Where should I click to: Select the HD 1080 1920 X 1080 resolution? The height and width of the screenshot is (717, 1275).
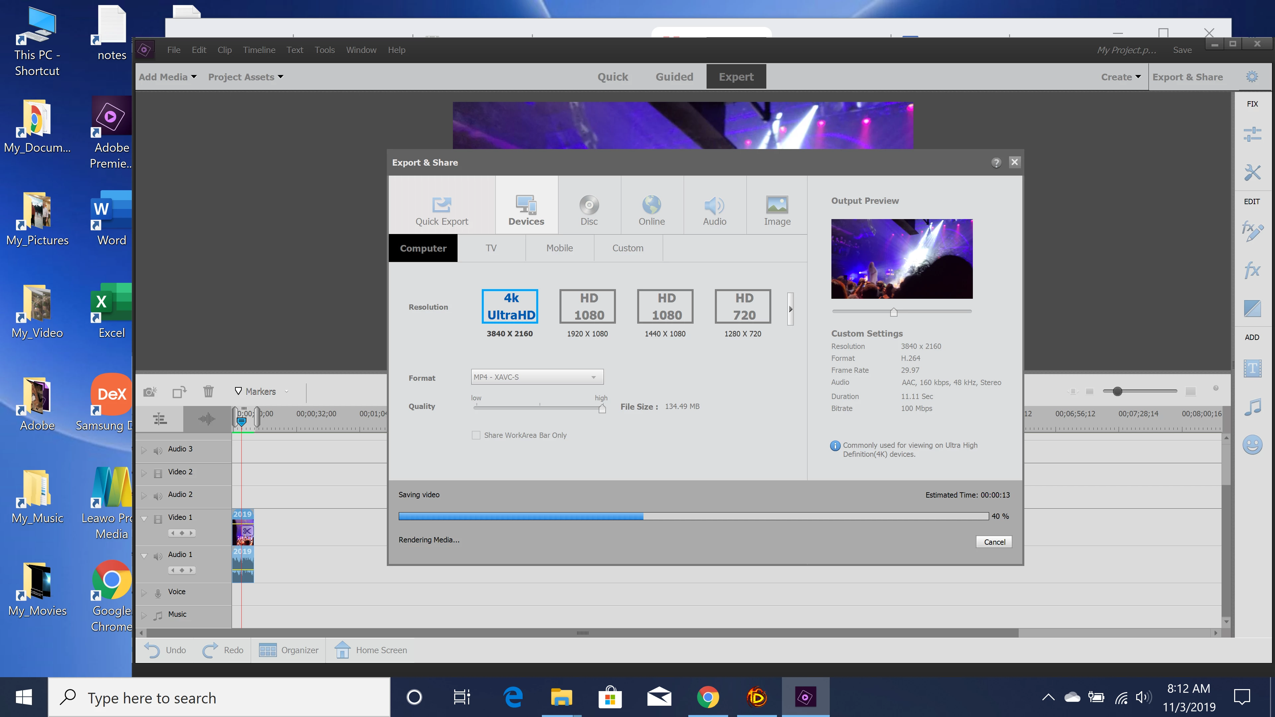point(587,306)
